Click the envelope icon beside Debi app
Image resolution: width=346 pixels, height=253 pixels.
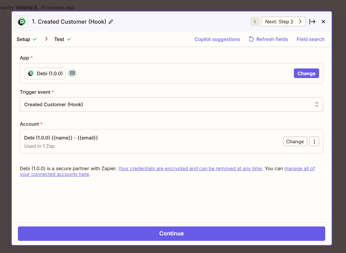(72, 73)
